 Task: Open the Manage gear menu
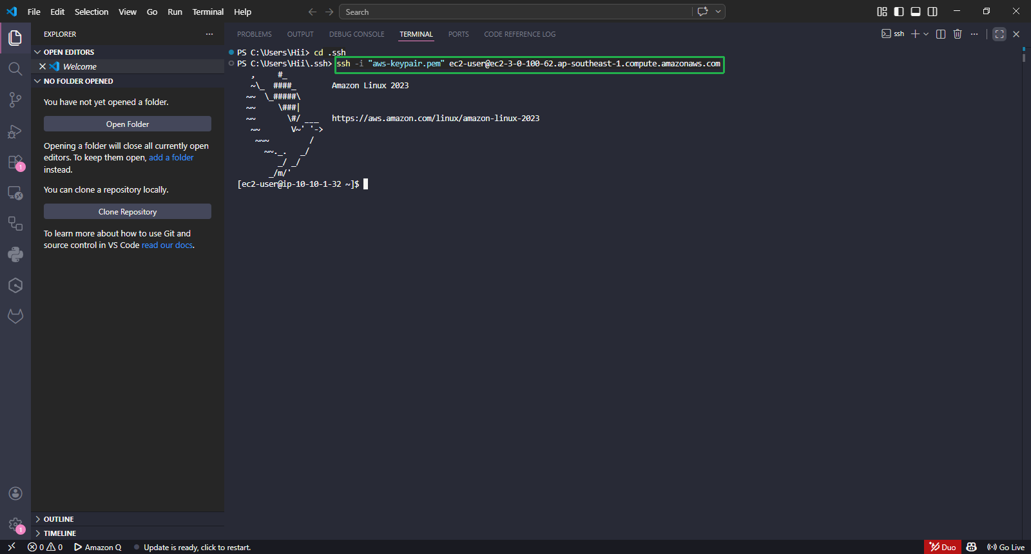coord(15,525)
